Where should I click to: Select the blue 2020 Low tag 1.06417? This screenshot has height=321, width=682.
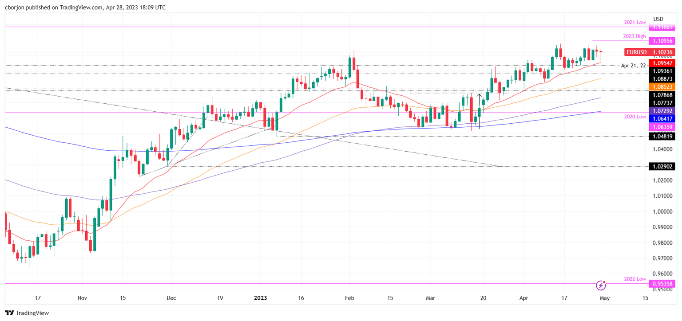click(x=662, y=118)
